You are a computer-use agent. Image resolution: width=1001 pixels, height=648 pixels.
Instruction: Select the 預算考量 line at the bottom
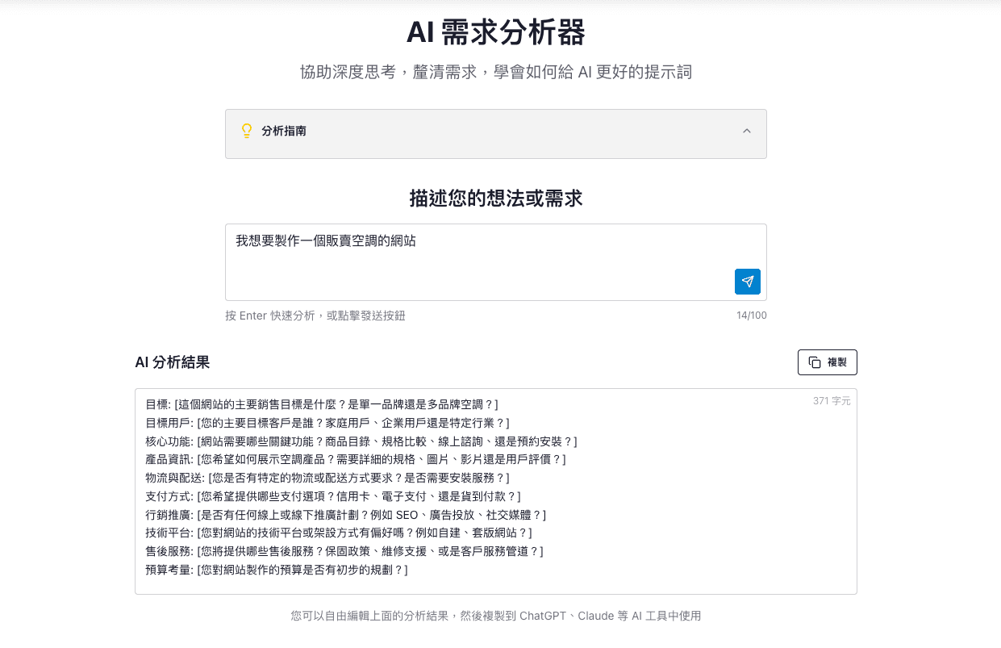click(x=278, y=569)
